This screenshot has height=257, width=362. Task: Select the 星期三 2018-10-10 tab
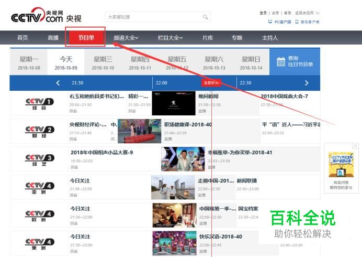pyautogui.click(x=103, y=62)
